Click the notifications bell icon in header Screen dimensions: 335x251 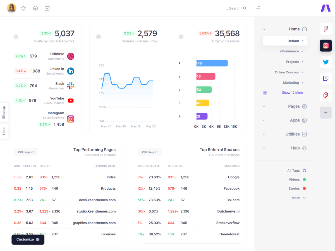click(23, 8)
